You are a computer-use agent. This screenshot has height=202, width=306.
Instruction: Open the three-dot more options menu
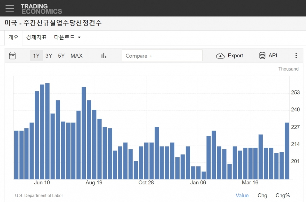[x=296, y=56]
